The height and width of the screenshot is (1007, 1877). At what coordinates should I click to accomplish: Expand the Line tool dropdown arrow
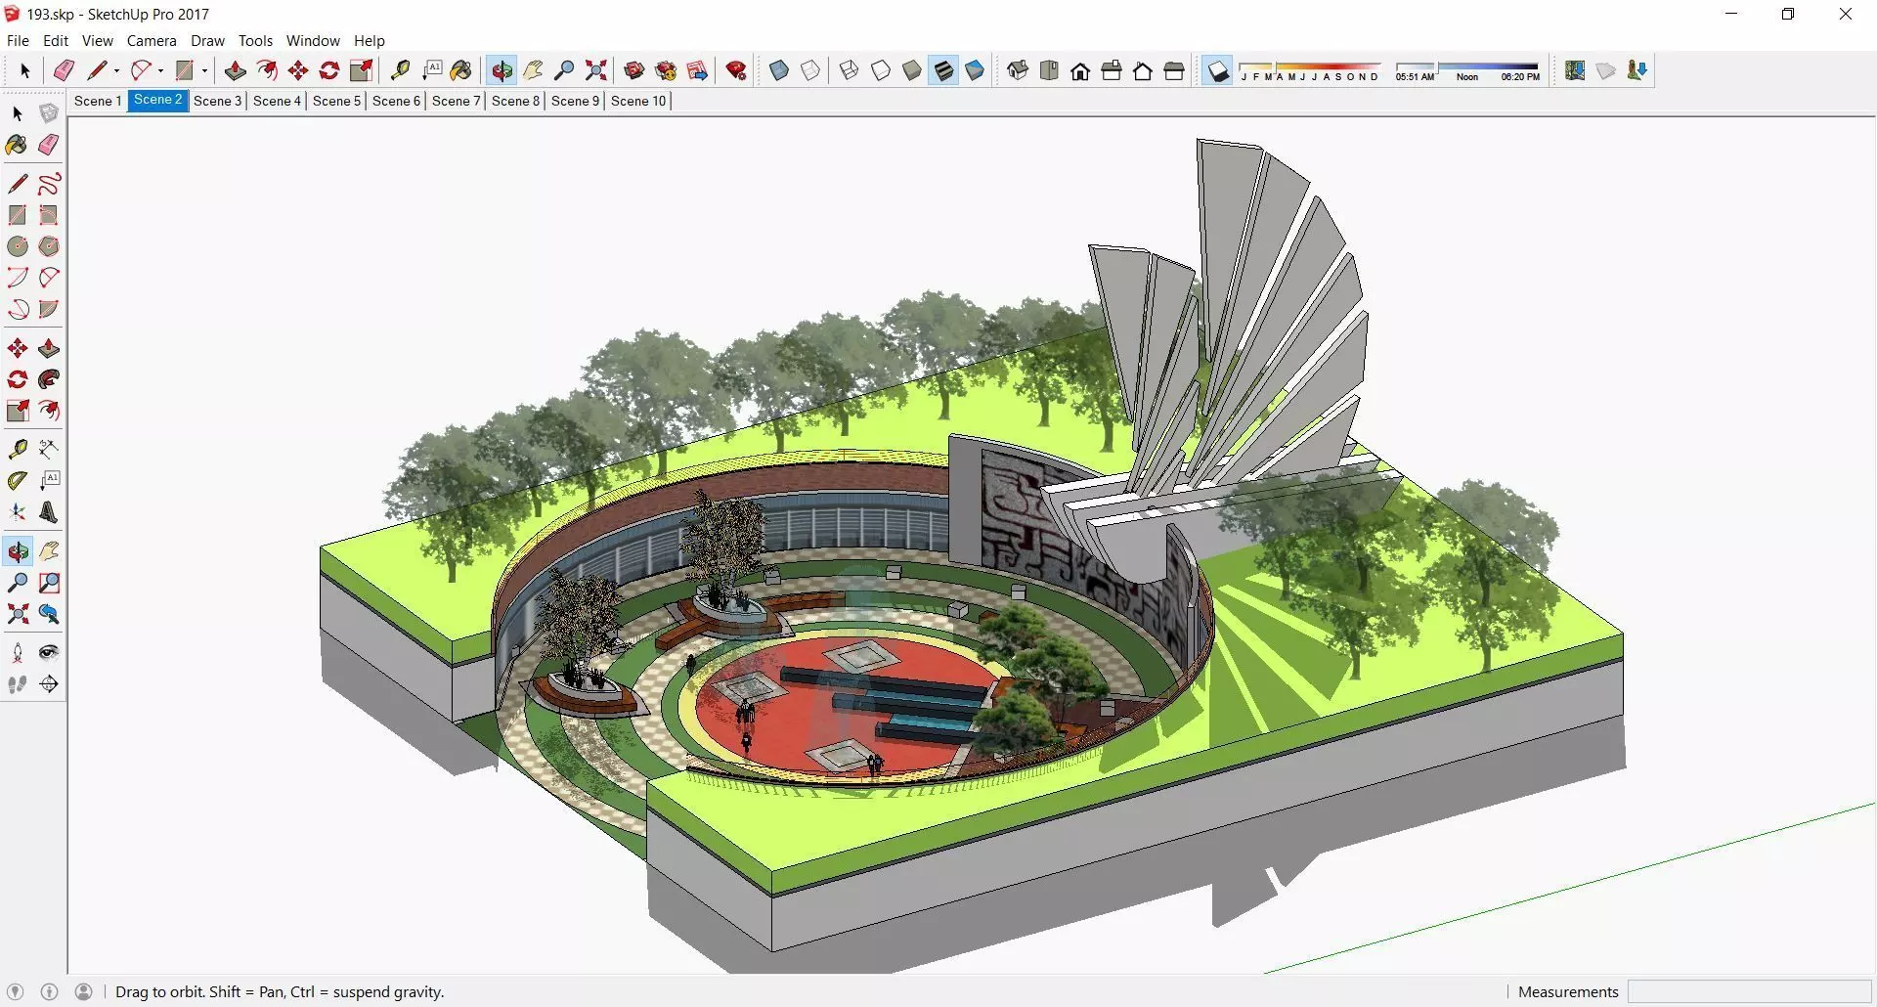coord(116,70)
